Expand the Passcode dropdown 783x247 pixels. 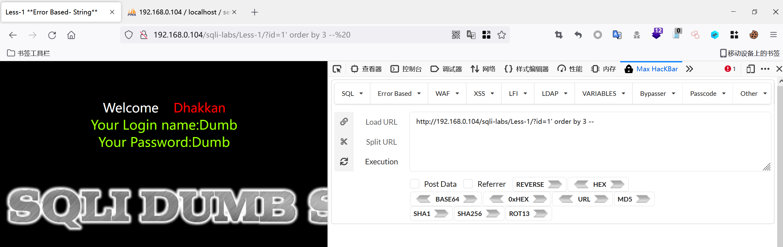pos(707,93)
